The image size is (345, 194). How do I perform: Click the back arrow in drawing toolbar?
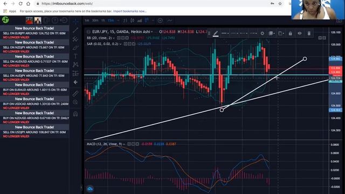click(75, 82)
